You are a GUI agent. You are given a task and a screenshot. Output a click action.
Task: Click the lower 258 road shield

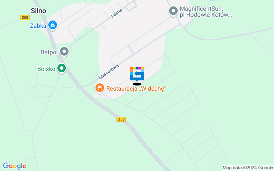(x=121, y=119)
